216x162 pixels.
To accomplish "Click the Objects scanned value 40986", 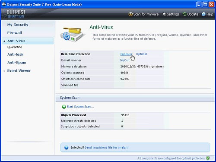I will (x=124, y=73).
